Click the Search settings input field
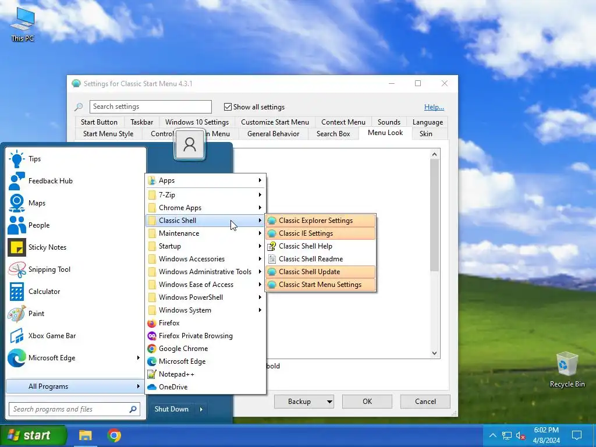 coord(151,107)
